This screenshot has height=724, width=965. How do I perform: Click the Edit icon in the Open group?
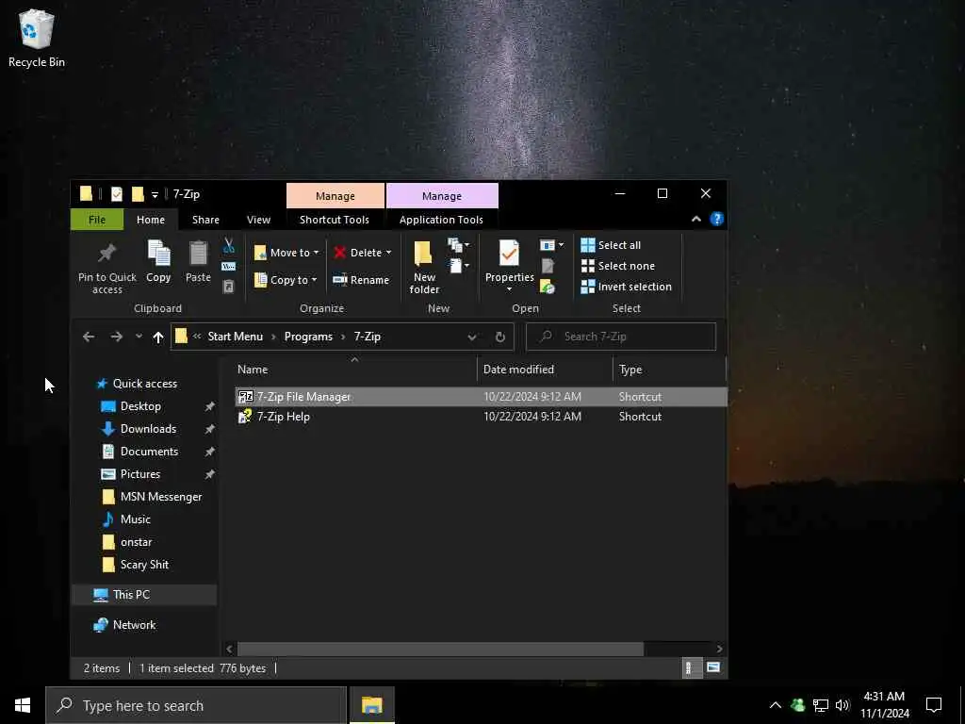[548, 266]
